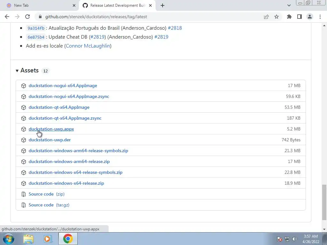Download duckstation-nogui-x64.AppImage
Screen dimensions: 327x245
click(x=63, y=85)
